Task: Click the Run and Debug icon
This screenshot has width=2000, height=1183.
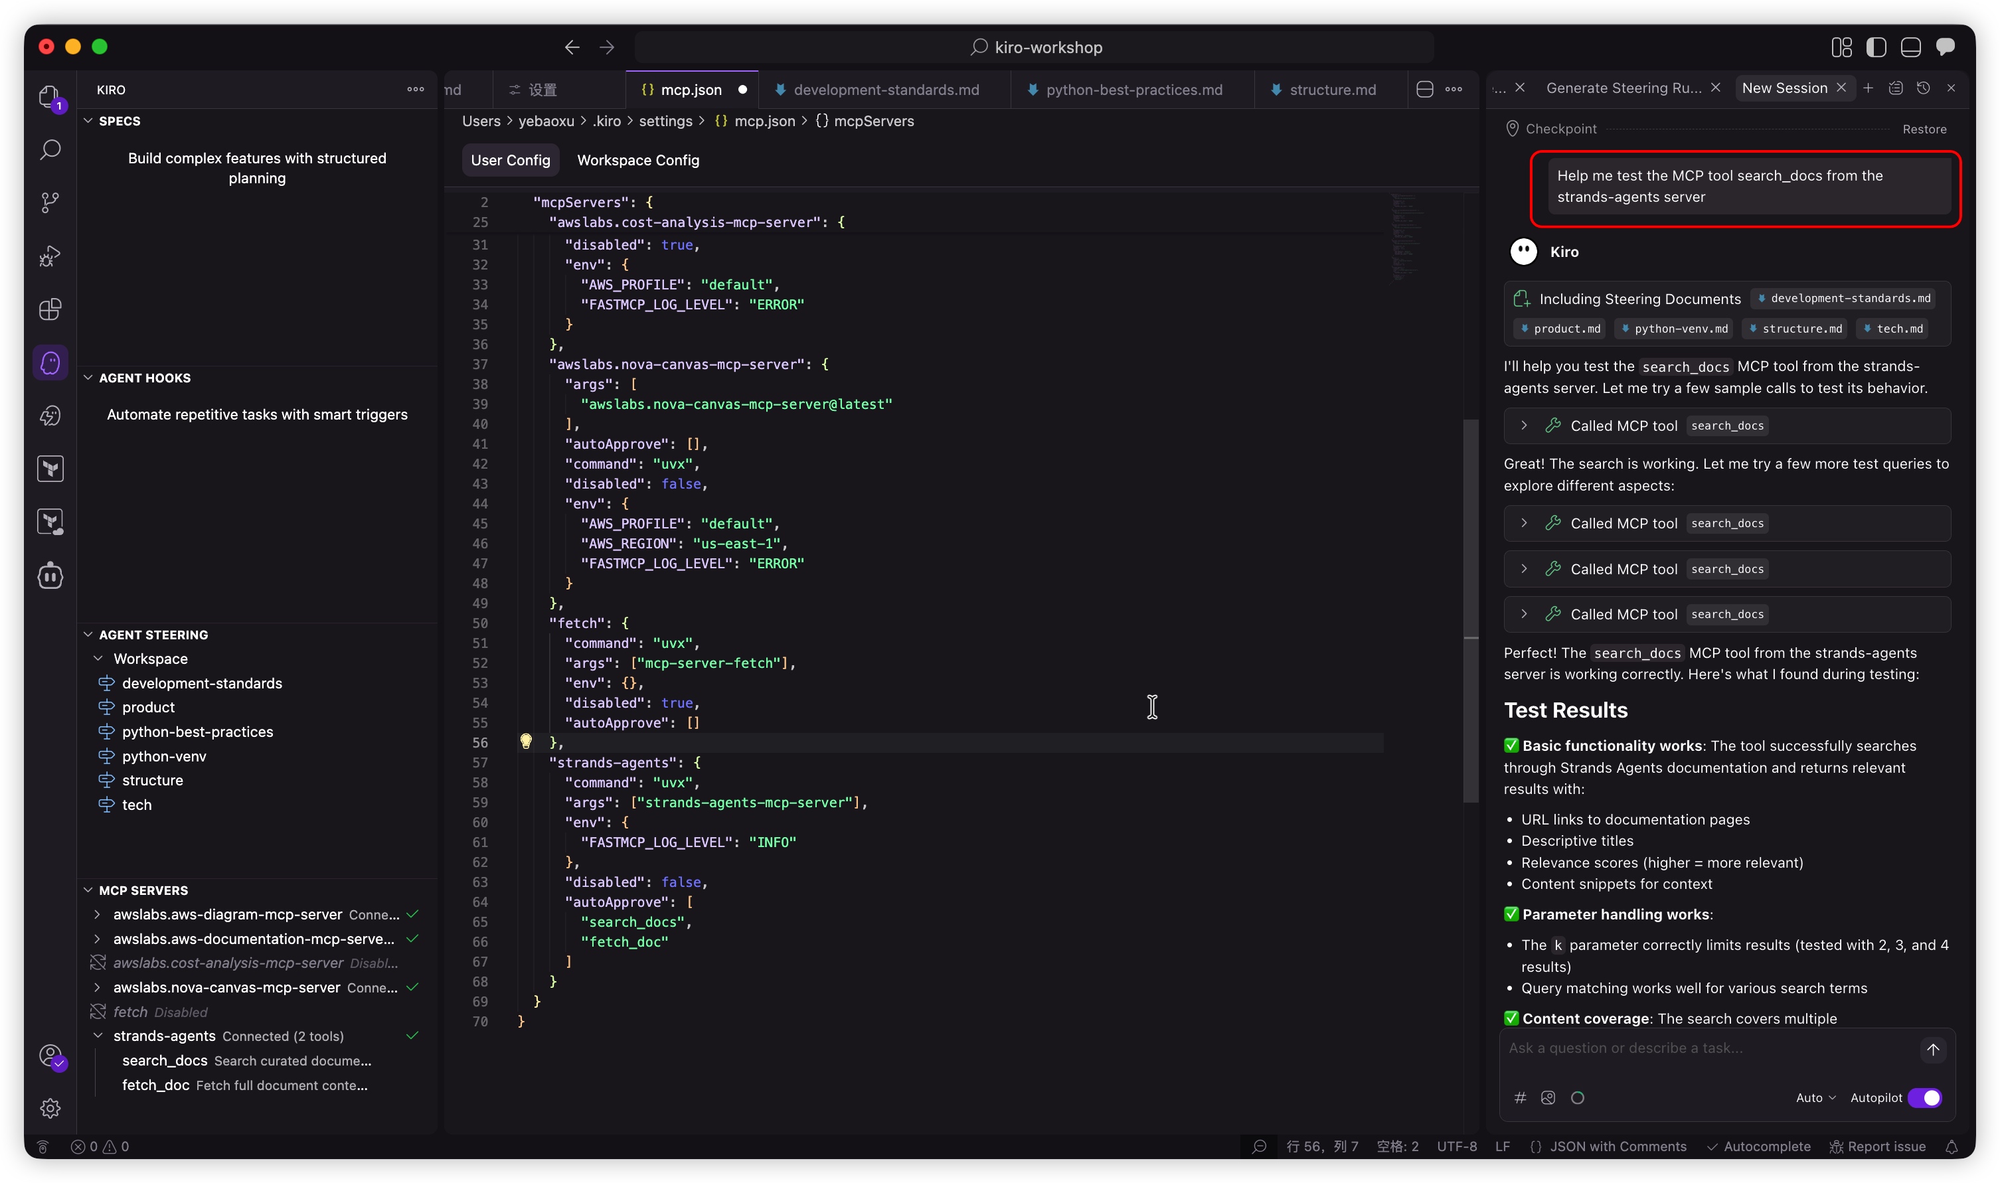Action: tap(50, 256)
